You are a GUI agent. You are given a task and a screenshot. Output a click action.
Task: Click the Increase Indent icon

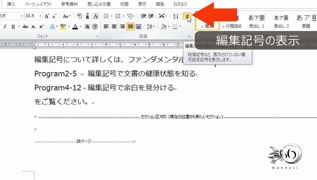(151, 16)
